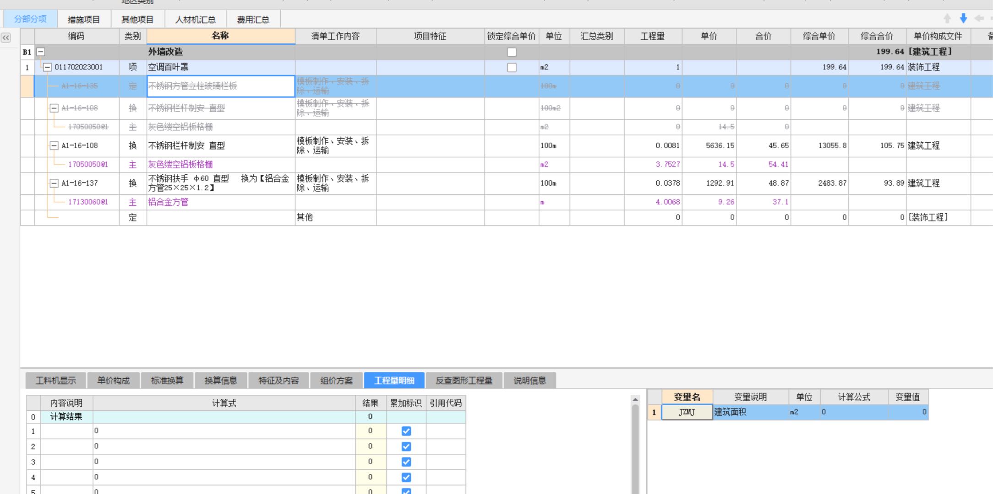Uncheck 累加标识 in calculation row 3
The image size is (993, 494).
point(406,462)
